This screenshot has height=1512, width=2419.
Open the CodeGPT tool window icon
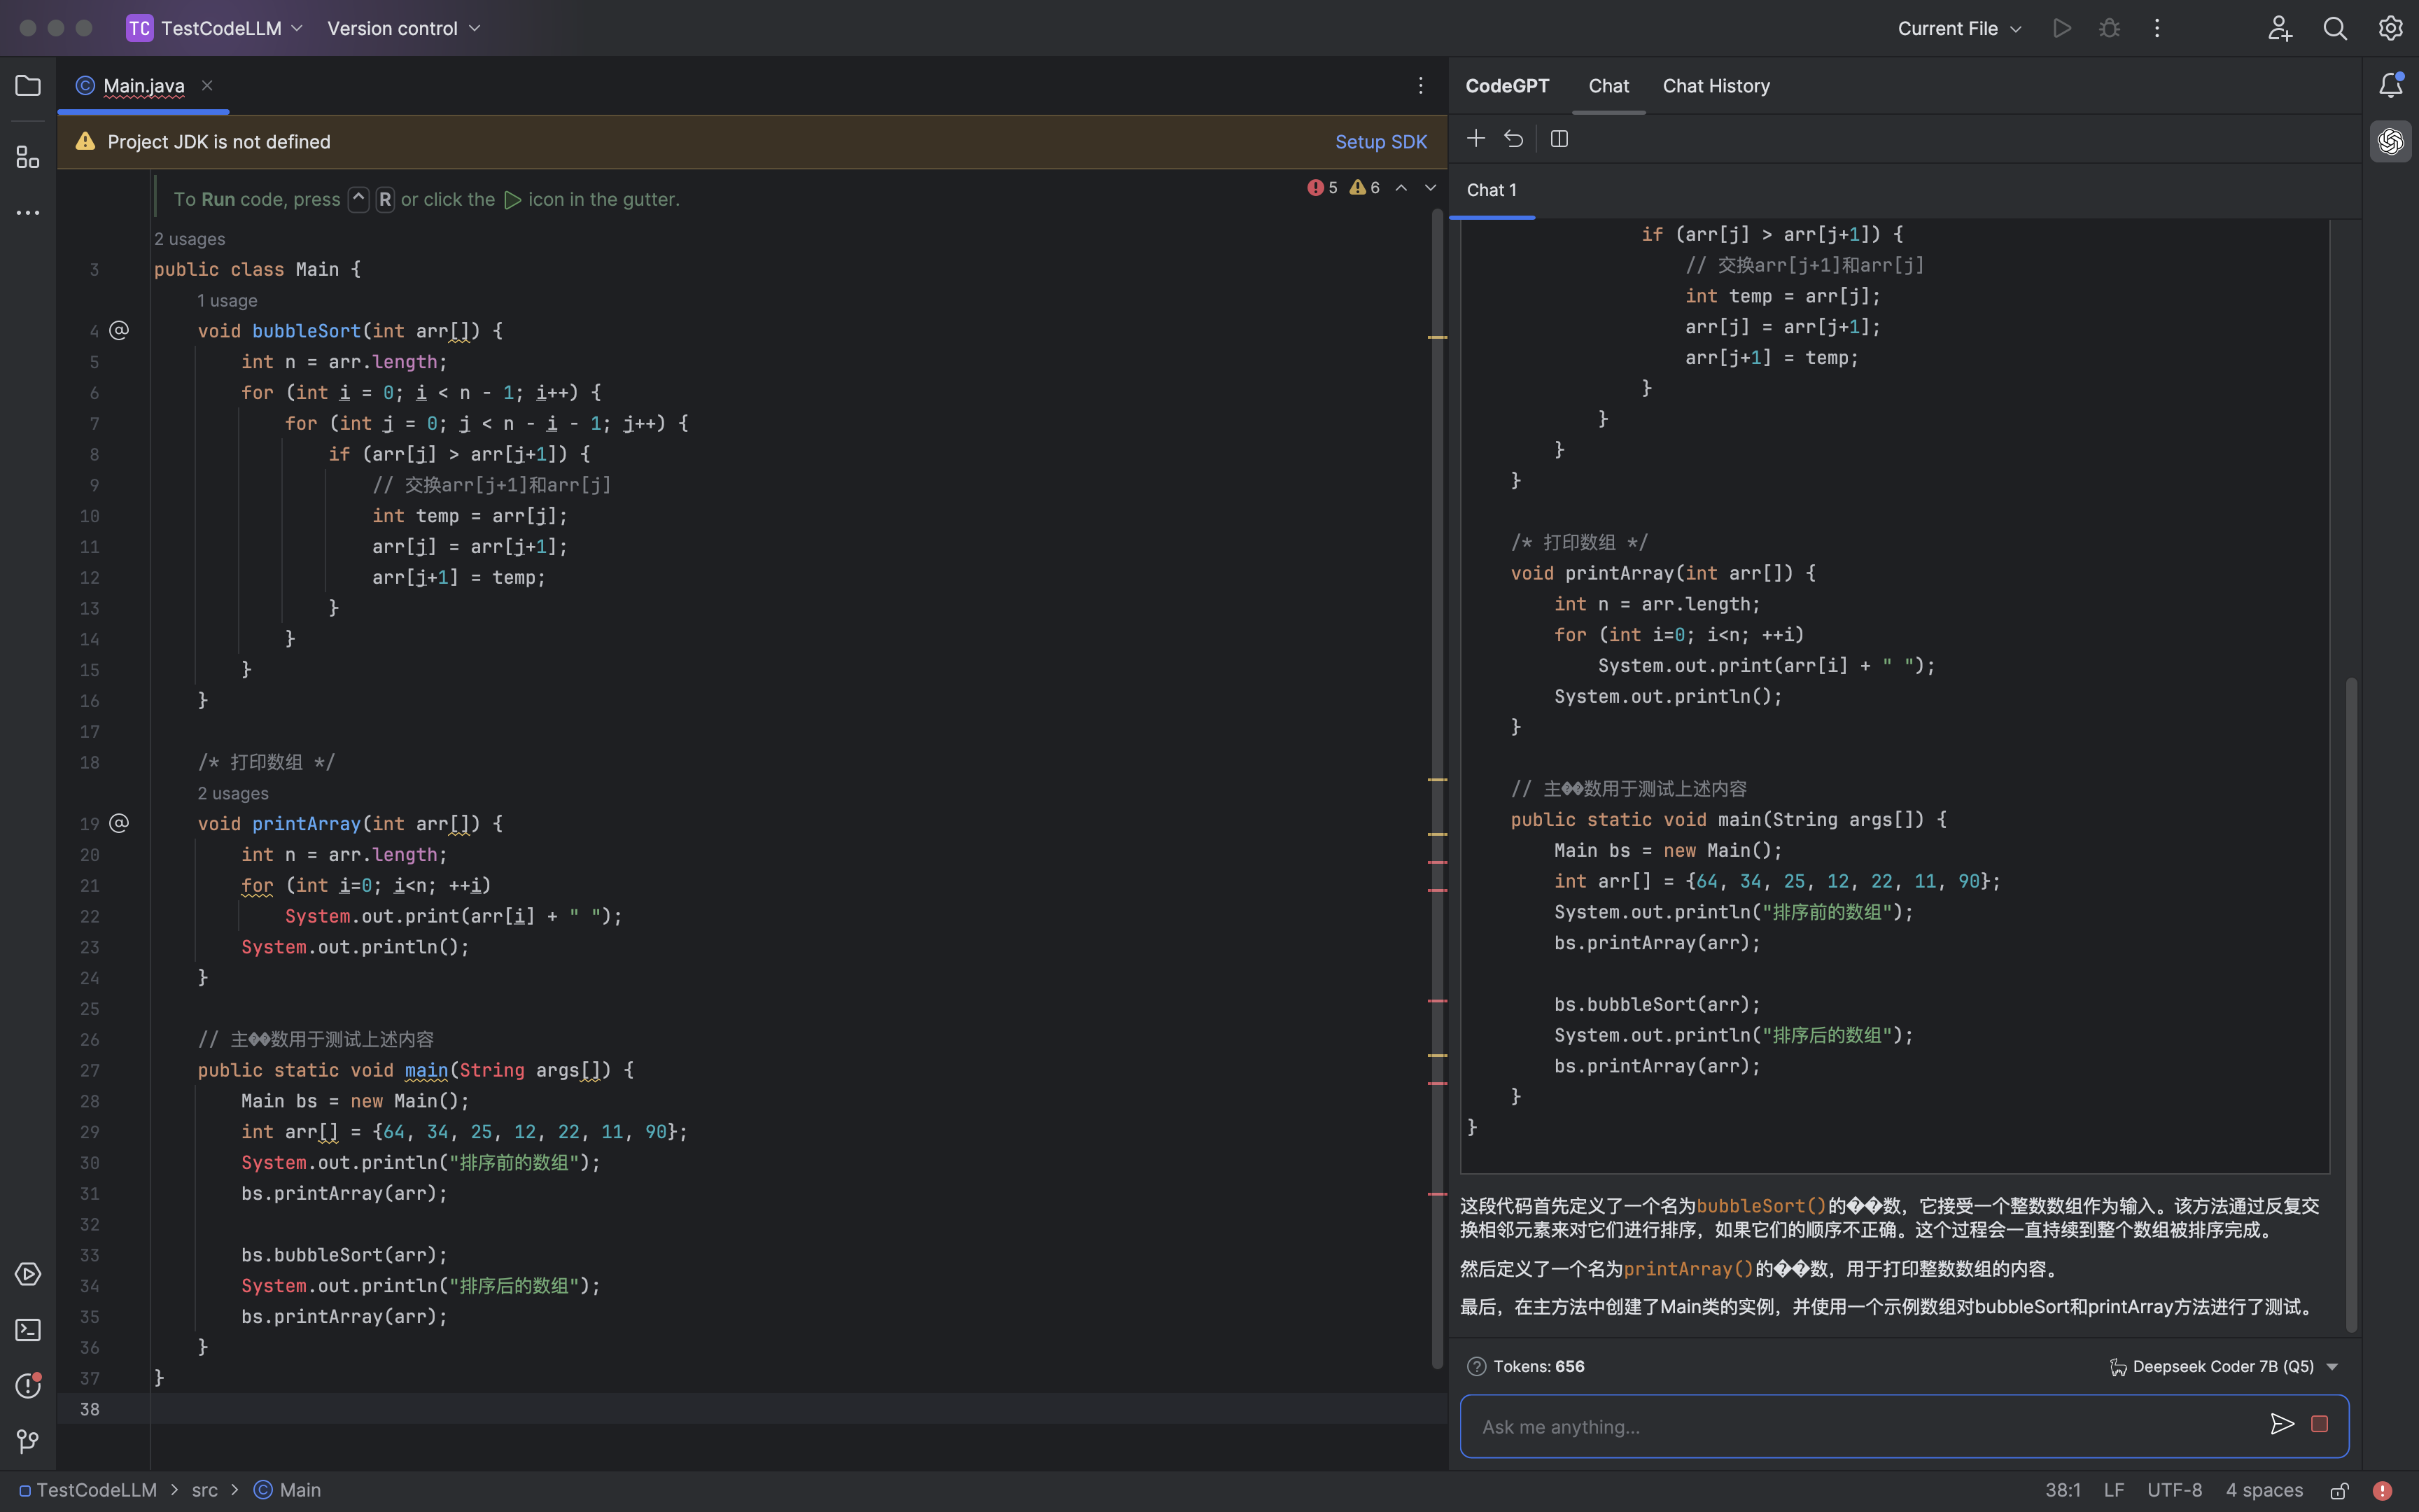coord(2390,141)
